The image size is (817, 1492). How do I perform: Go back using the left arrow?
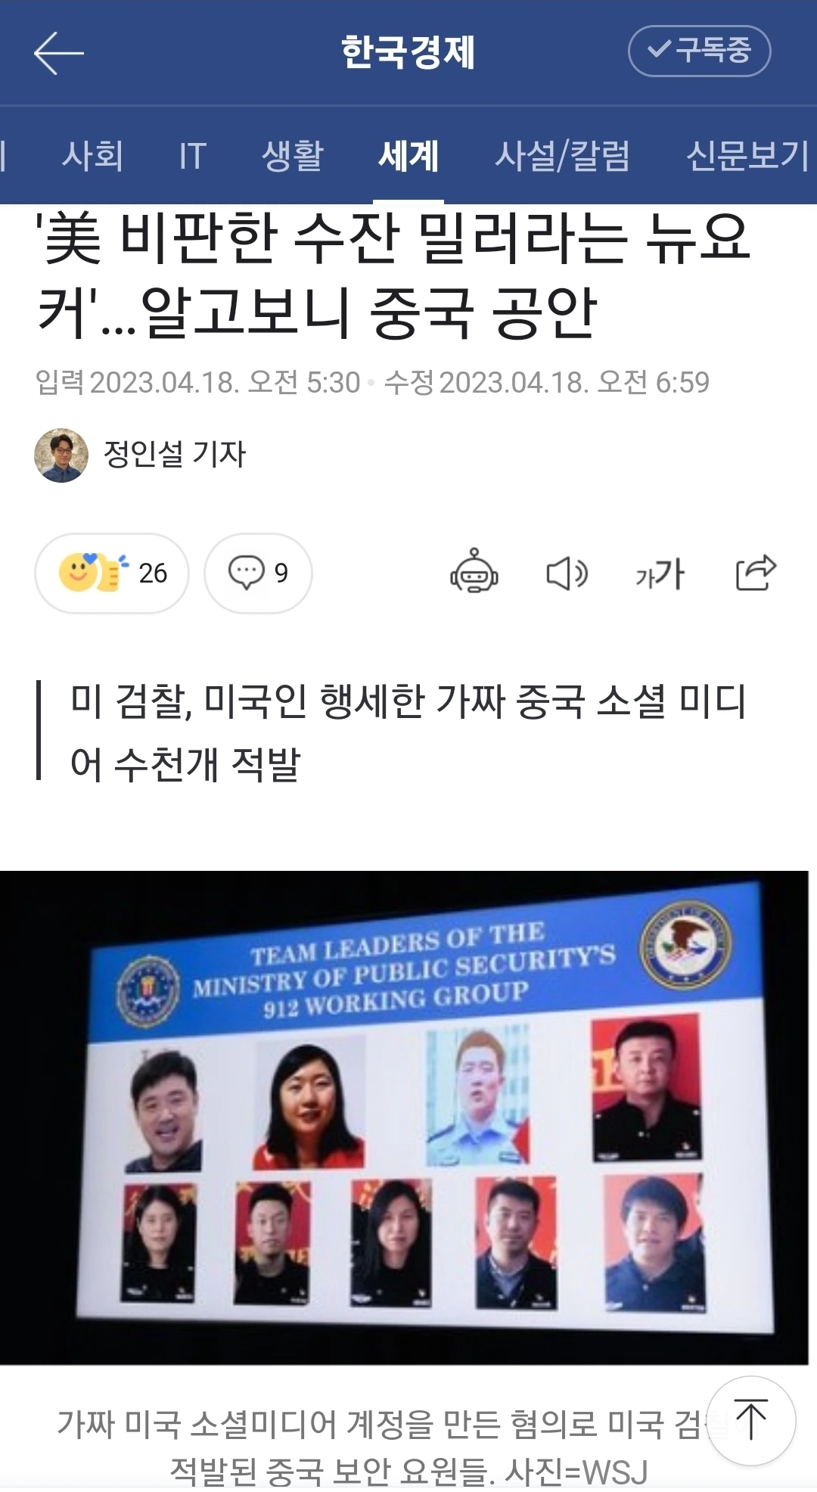pyautogui.click(x=59, y=53)
